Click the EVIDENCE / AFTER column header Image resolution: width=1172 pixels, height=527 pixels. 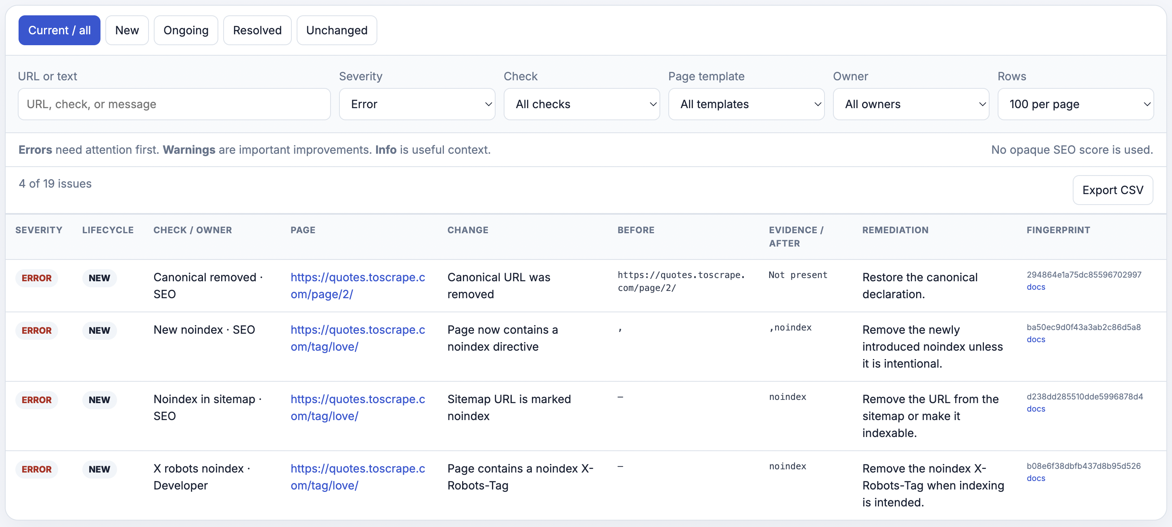click(x=796, y=236)
